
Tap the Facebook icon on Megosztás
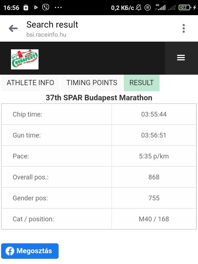tap(10, 251)
